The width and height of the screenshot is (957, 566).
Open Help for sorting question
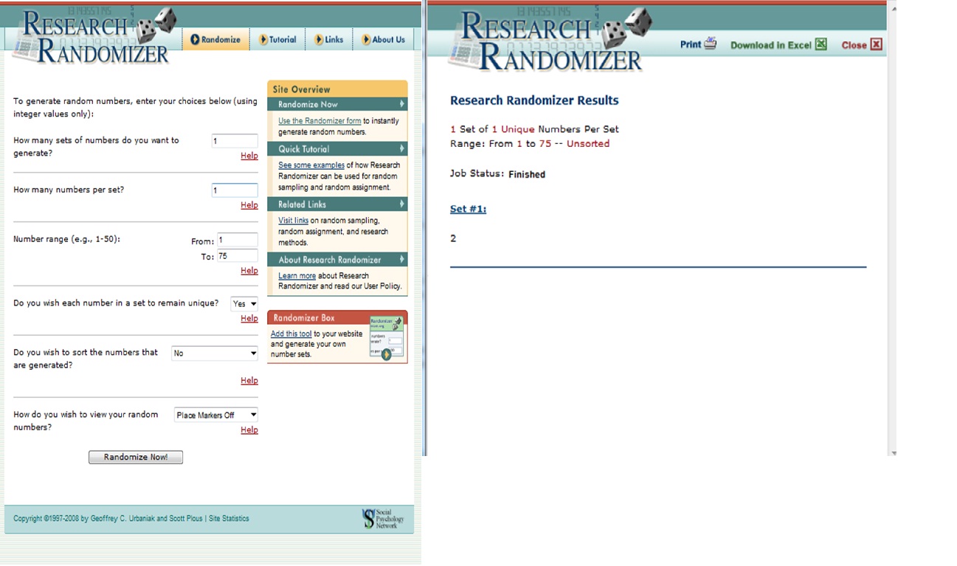pyautogui.click(x=249, y=380)
